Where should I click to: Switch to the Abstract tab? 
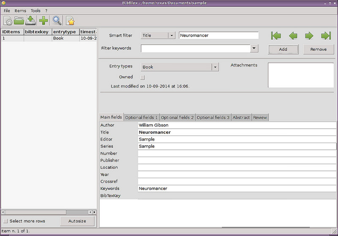241,117
